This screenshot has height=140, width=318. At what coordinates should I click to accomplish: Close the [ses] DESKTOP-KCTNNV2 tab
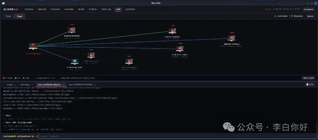[95, 85]
